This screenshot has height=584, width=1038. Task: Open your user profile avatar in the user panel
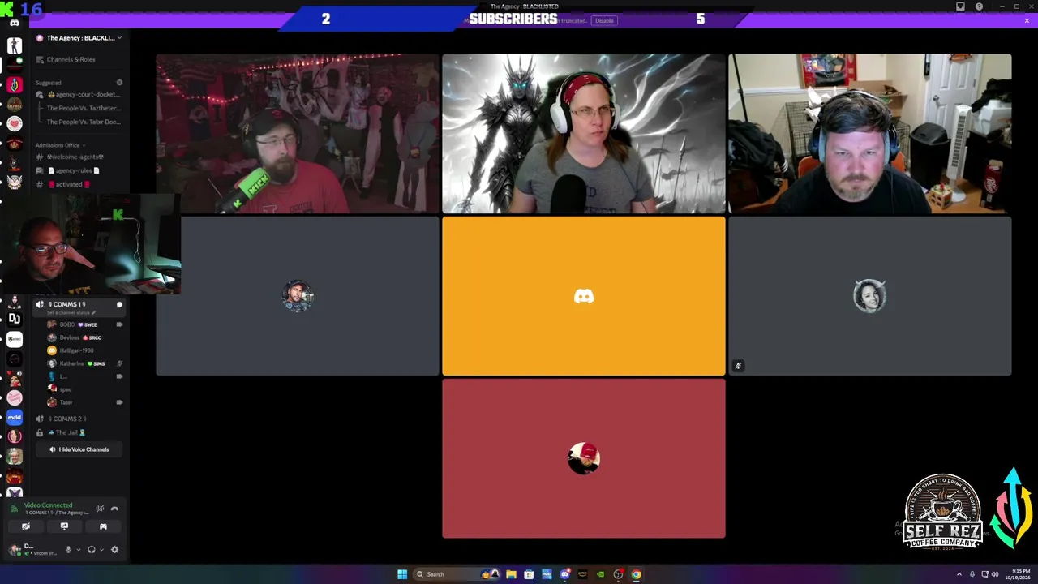point(15,549)
